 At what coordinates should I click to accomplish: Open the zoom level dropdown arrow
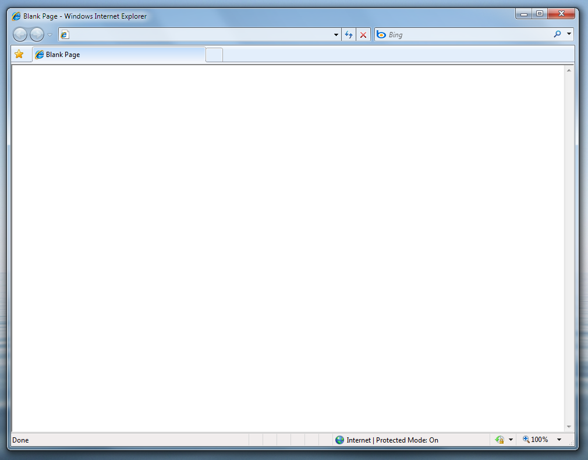click(559, 440)
